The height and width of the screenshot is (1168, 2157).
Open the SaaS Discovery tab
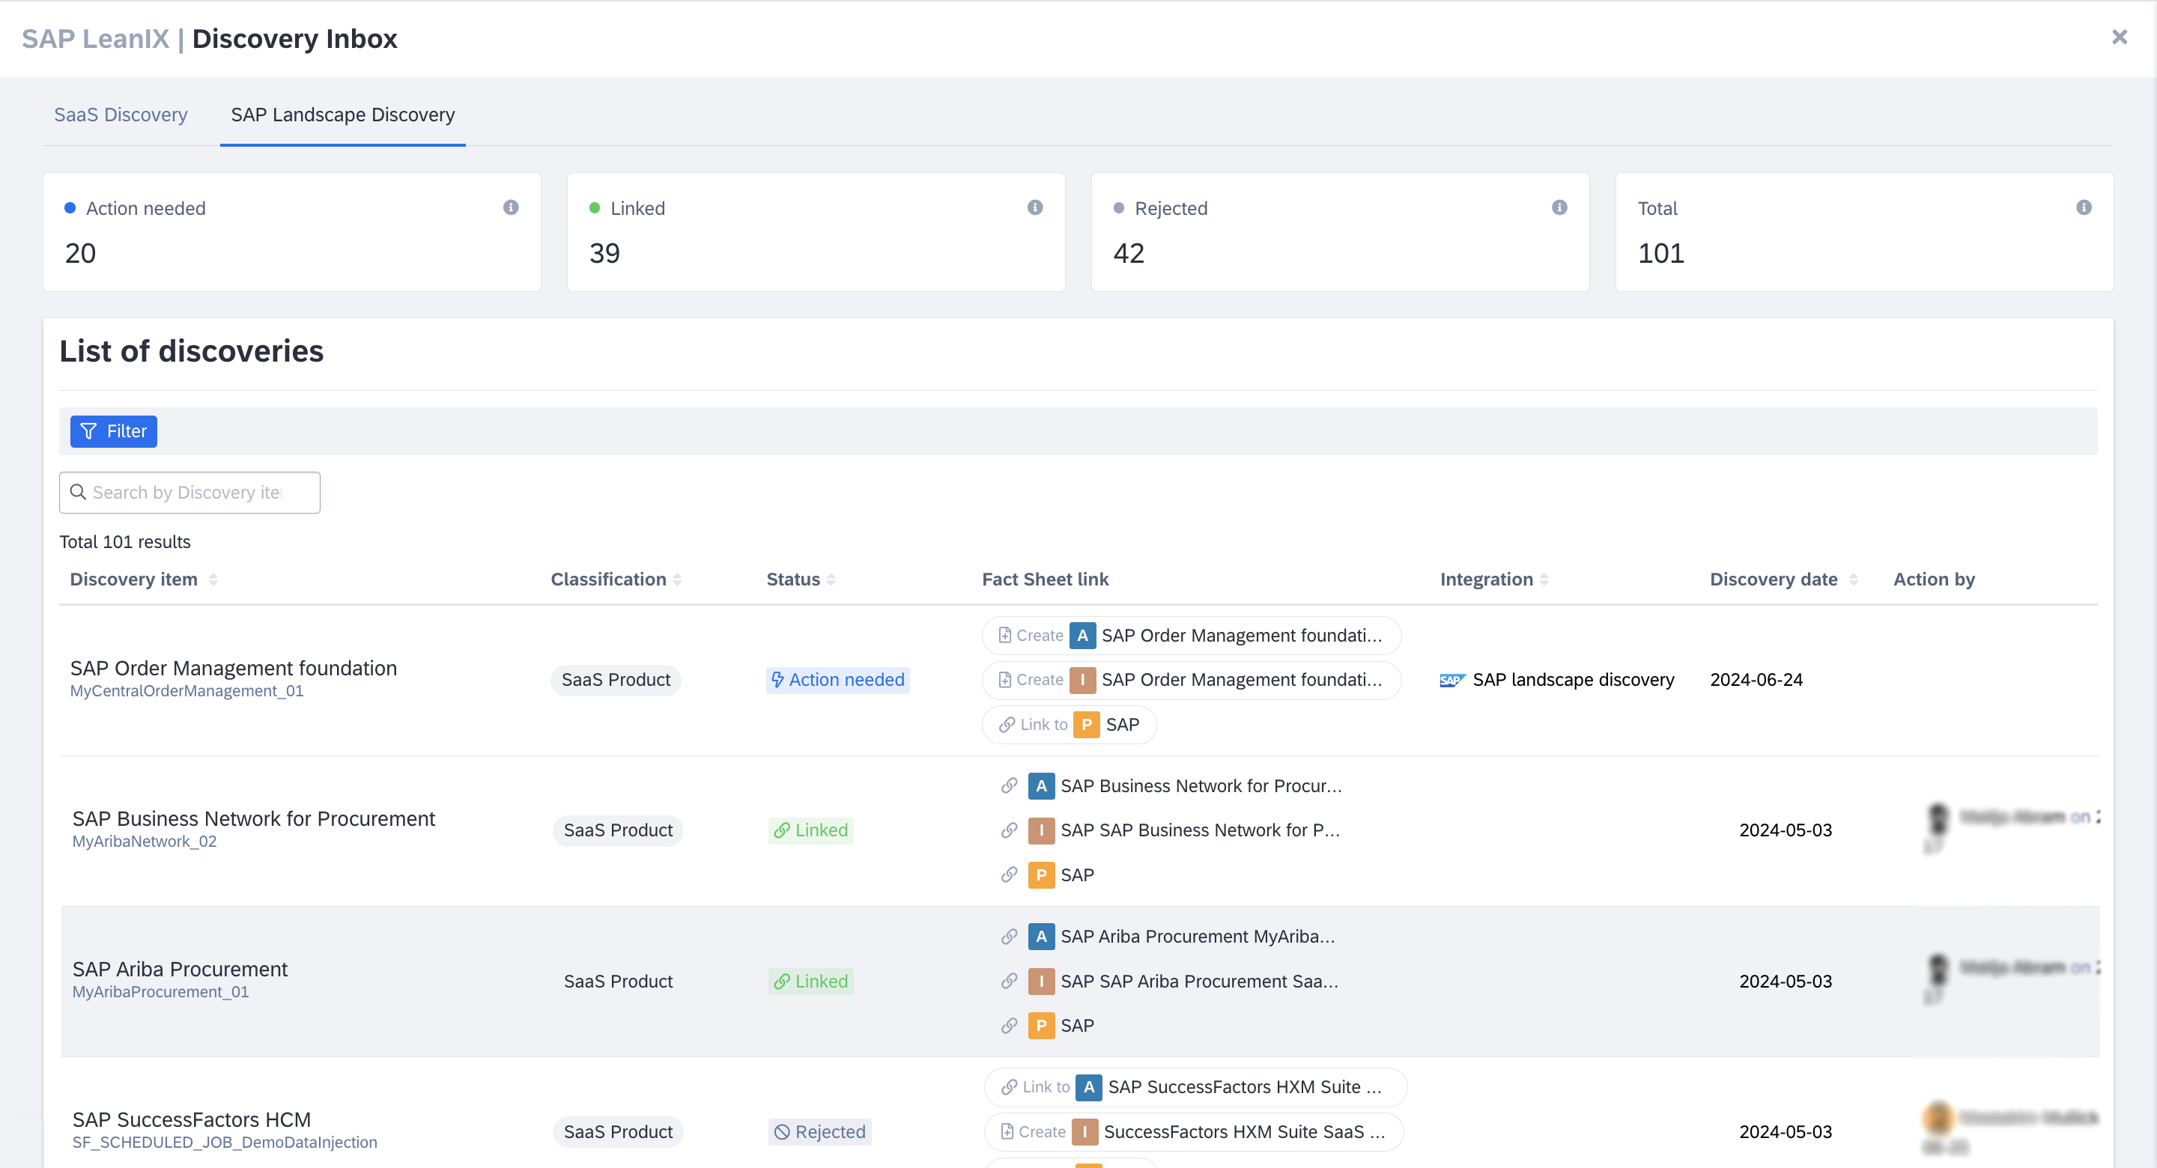coord(121,115)
